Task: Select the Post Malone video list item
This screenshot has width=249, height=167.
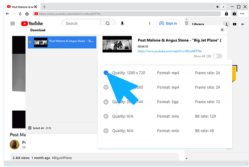Action: [x=62, y=42]
